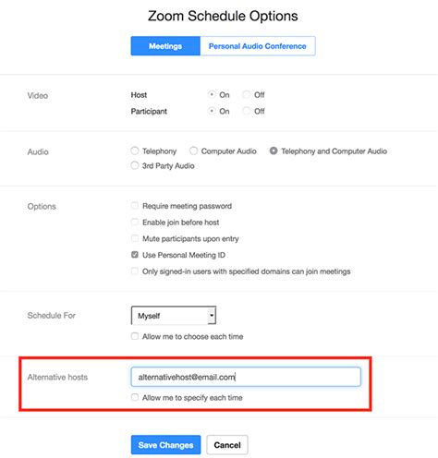Switch to the Meetings tab
Image resolution: width=438 pixels, height=458 pixels.
pos(165,46)
